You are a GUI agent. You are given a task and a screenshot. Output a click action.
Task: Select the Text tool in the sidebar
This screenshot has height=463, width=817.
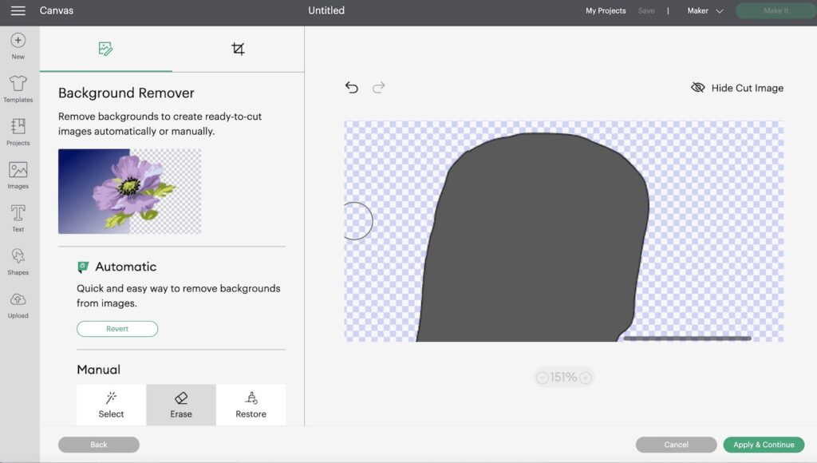[18, 218]
